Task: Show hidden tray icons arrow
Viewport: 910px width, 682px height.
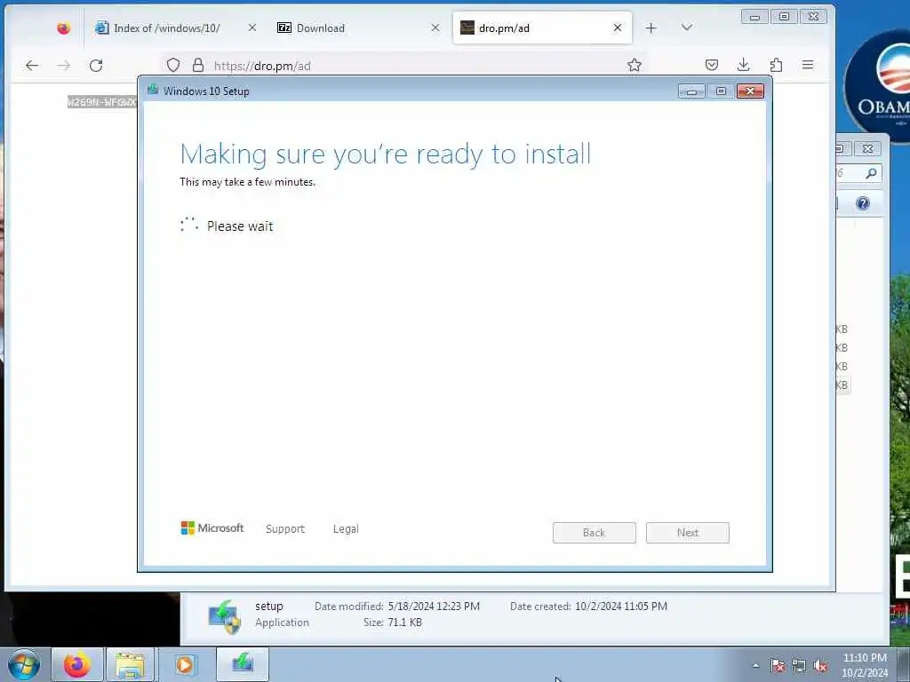Action: point(755,666)
